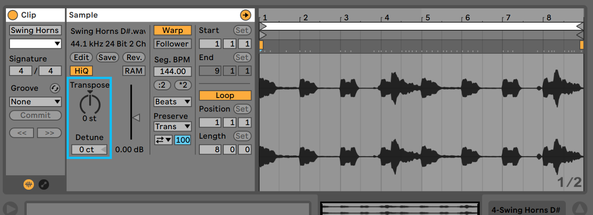Double the tempo with *2 button
Viewport: 593px width, 215px height.
click(x=183, y=85)
